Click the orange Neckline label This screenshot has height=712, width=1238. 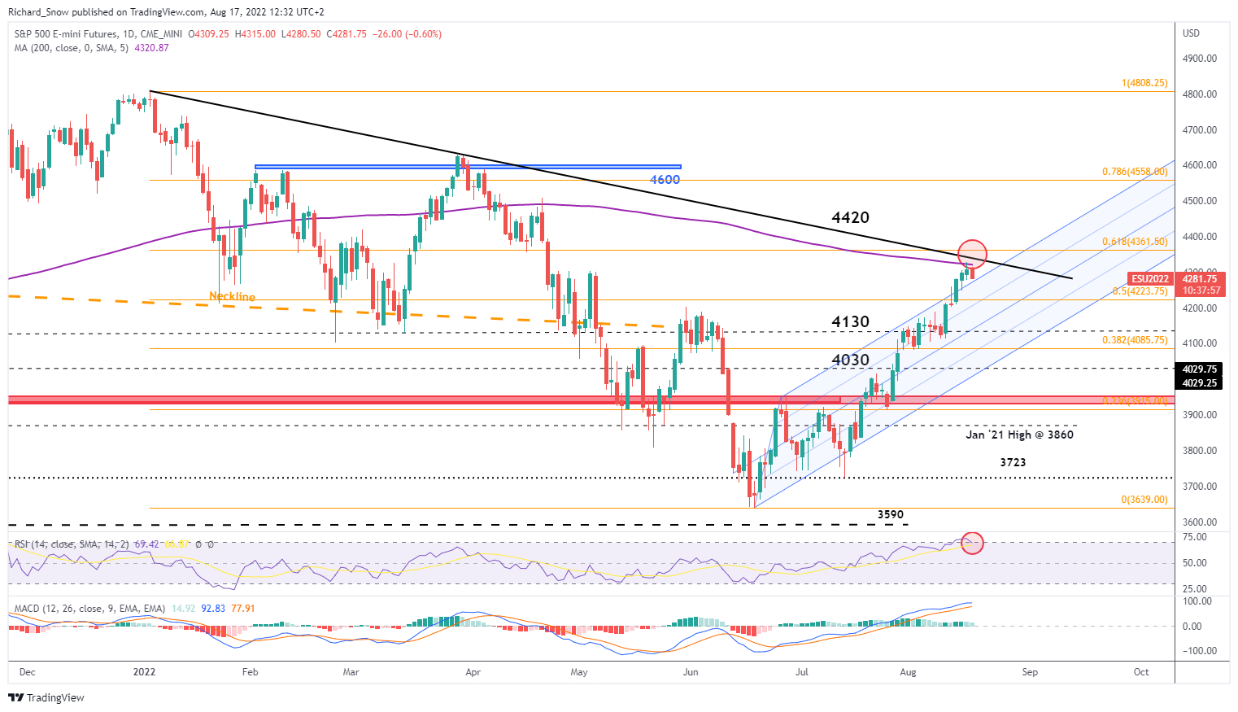(x=232, y=296)
